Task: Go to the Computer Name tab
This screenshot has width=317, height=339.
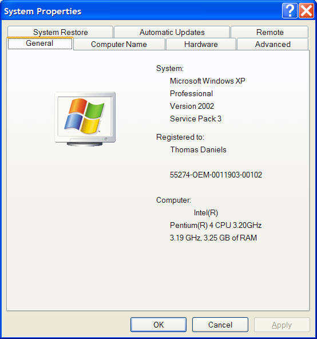Action: click(x=119, y=44)
